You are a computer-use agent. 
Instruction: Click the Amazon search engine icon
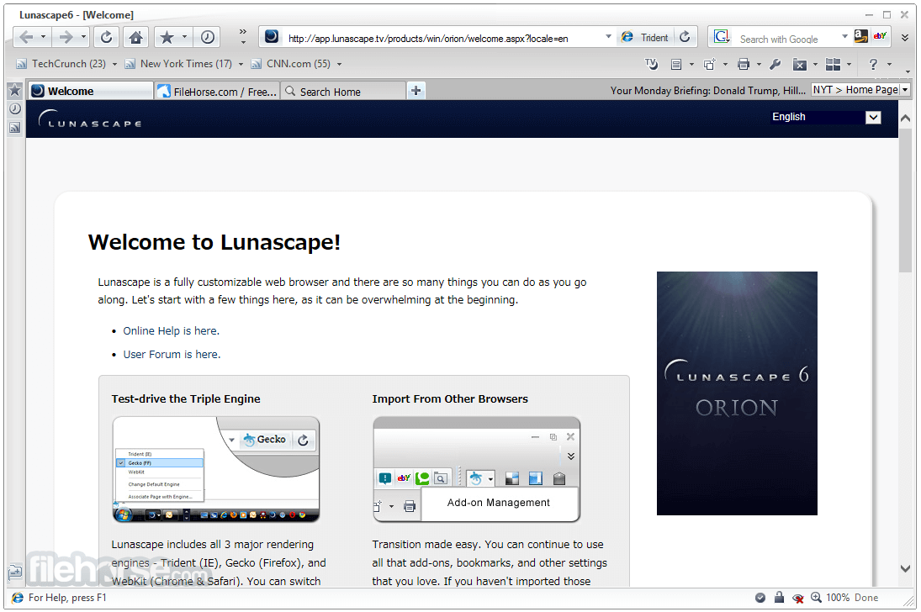[860, 37]
